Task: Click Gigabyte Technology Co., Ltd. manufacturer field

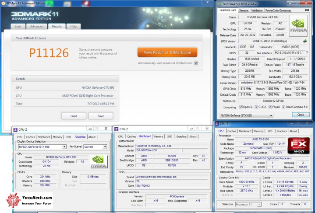Action: (x=172, y=146)
